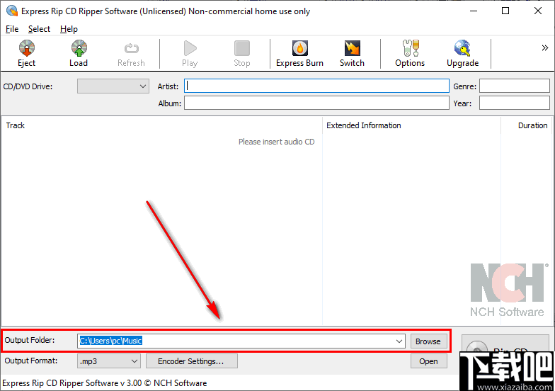Click the application icon in title bar
This screenshot has width=555, height=391.
pyautogui.click(x=11, y=11)
